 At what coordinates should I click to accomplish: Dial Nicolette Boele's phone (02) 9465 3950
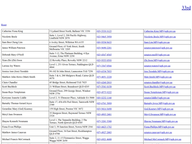(x=104, y=37)
